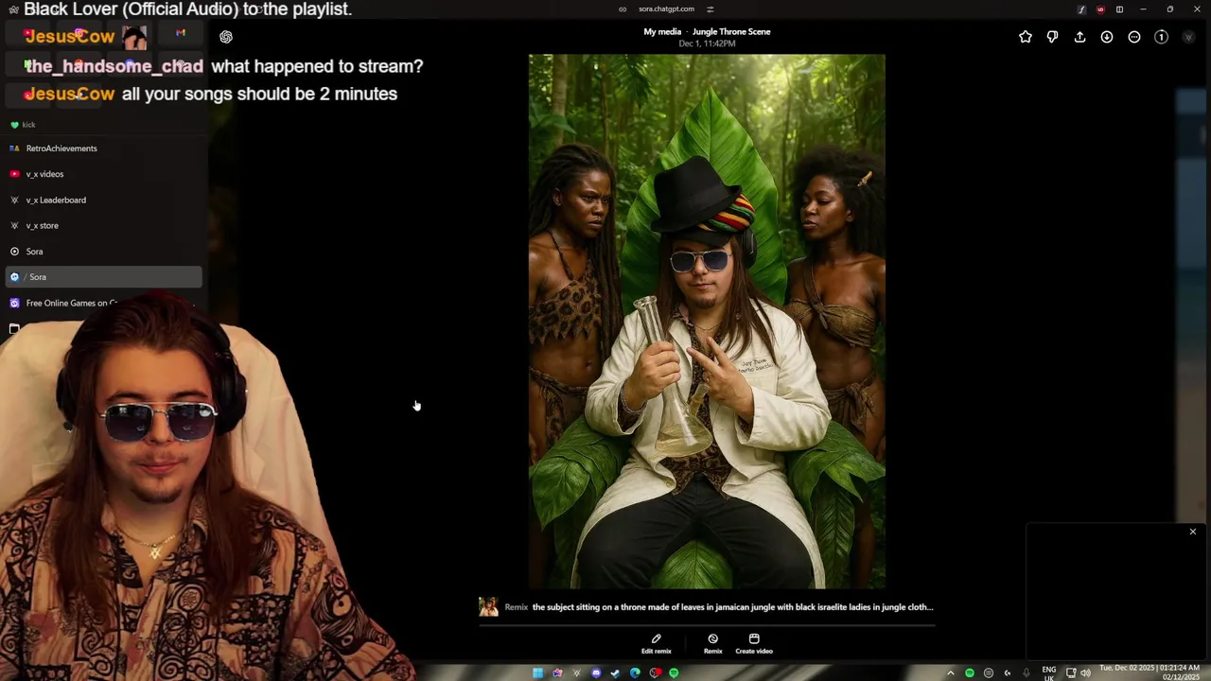The image size is (1211, 681).
Task: Expand the system tray hidden icons chevron
Action: [x=951, y=672]
